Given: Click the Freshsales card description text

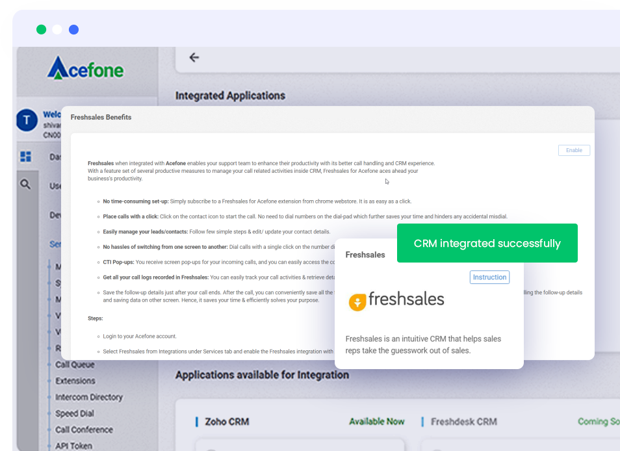Looking at the screenshot, I should click(423, 344).
